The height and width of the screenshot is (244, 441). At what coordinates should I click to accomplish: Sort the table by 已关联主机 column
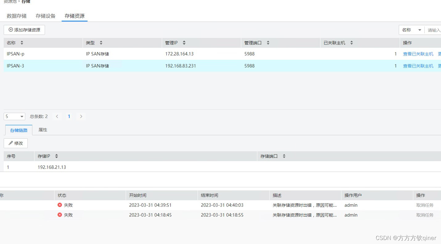352,43
